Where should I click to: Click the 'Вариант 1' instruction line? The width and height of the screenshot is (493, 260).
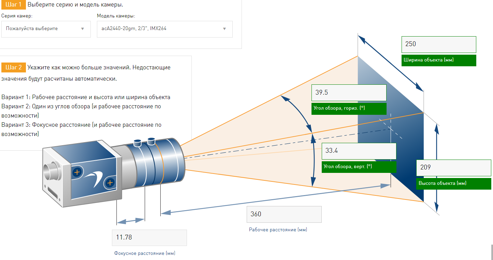pyautogui.click(x=86, y=97)
